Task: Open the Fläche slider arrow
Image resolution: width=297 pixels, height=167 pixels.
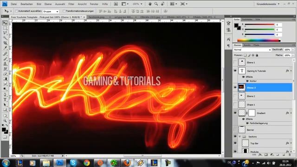Action: pos(293,55)
